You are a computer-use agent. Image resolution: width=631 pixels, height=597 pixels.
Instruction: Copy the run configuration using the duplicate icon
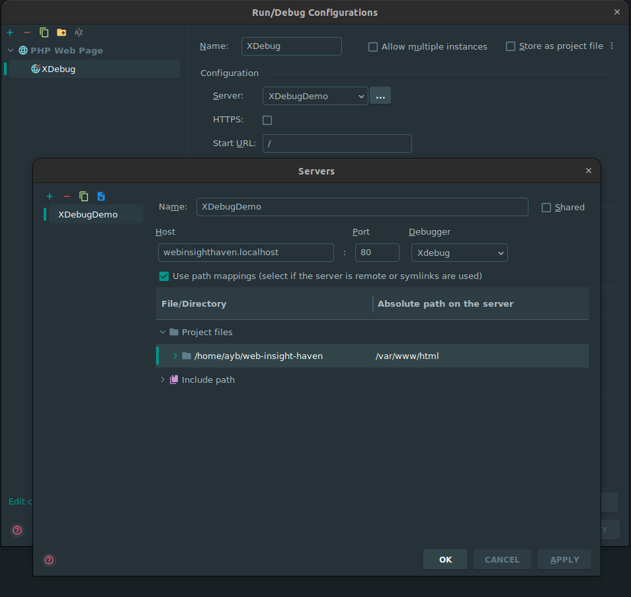44,32
